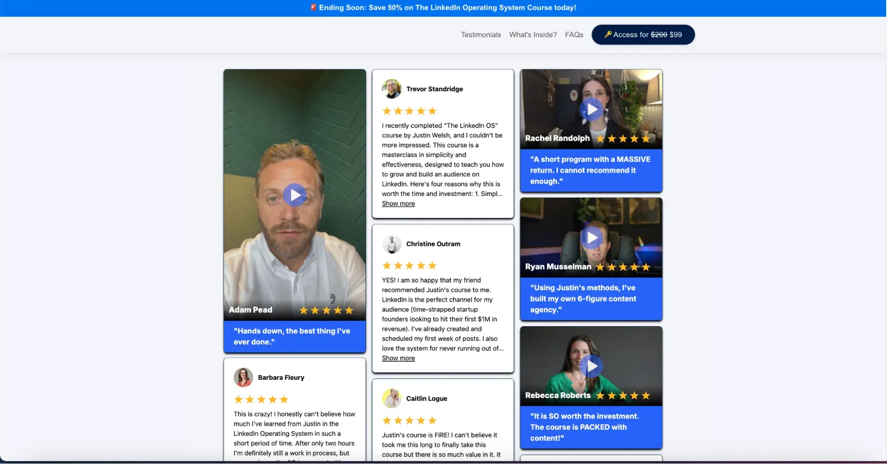Click Rebecca Roberts' star rating overlay

(x=623, y=396)
